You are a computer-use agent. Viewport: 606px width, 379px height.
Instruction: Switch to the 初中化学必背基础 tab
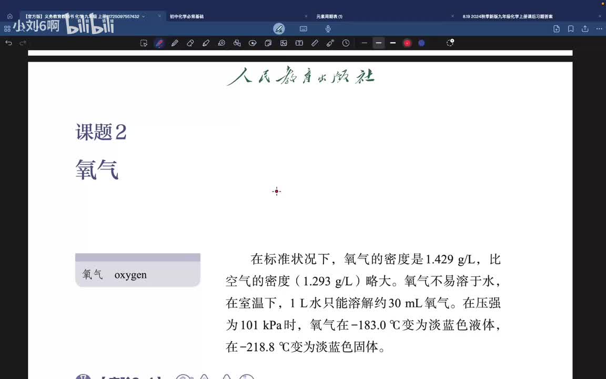tap(187, 16)
